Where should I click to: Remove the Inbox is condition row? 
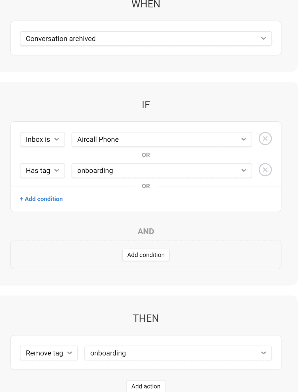click(265, 139)
